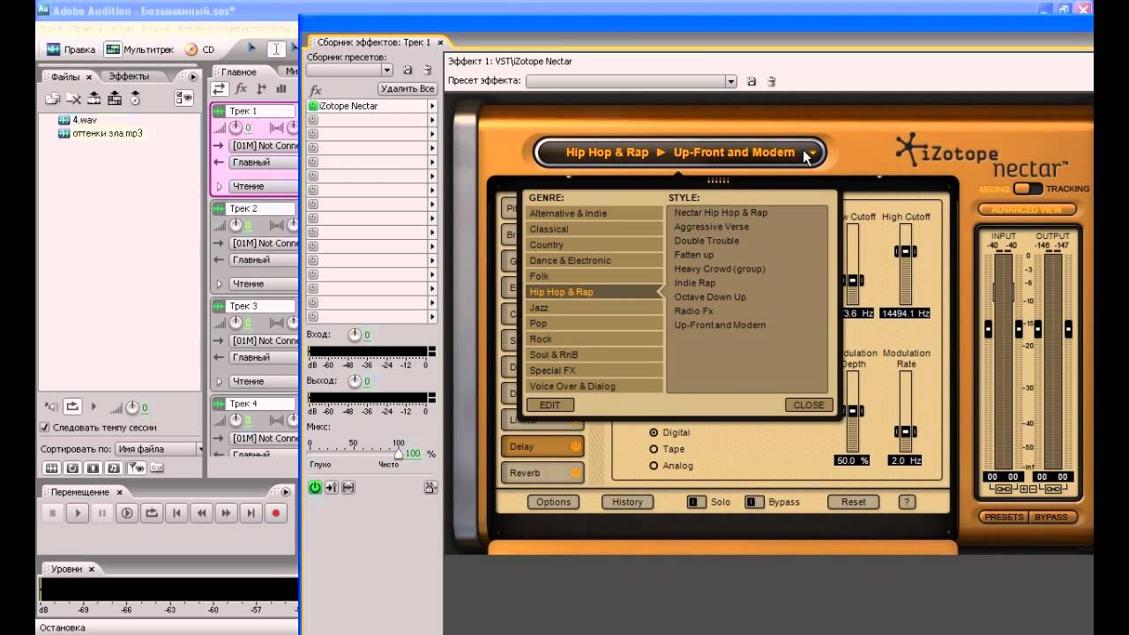Click the show MIDI files note filter icon
The image size is (1129, 635).
[114, 468]
